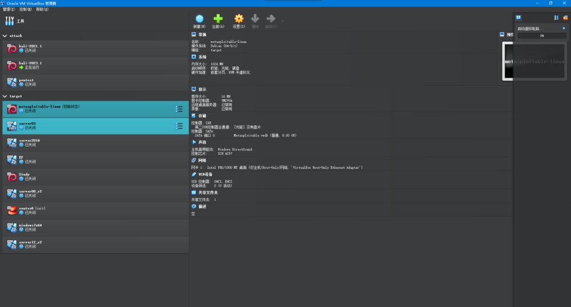Click the 网络 (Network) section heading
The image size is (571, 307).
tap(202, 160)
